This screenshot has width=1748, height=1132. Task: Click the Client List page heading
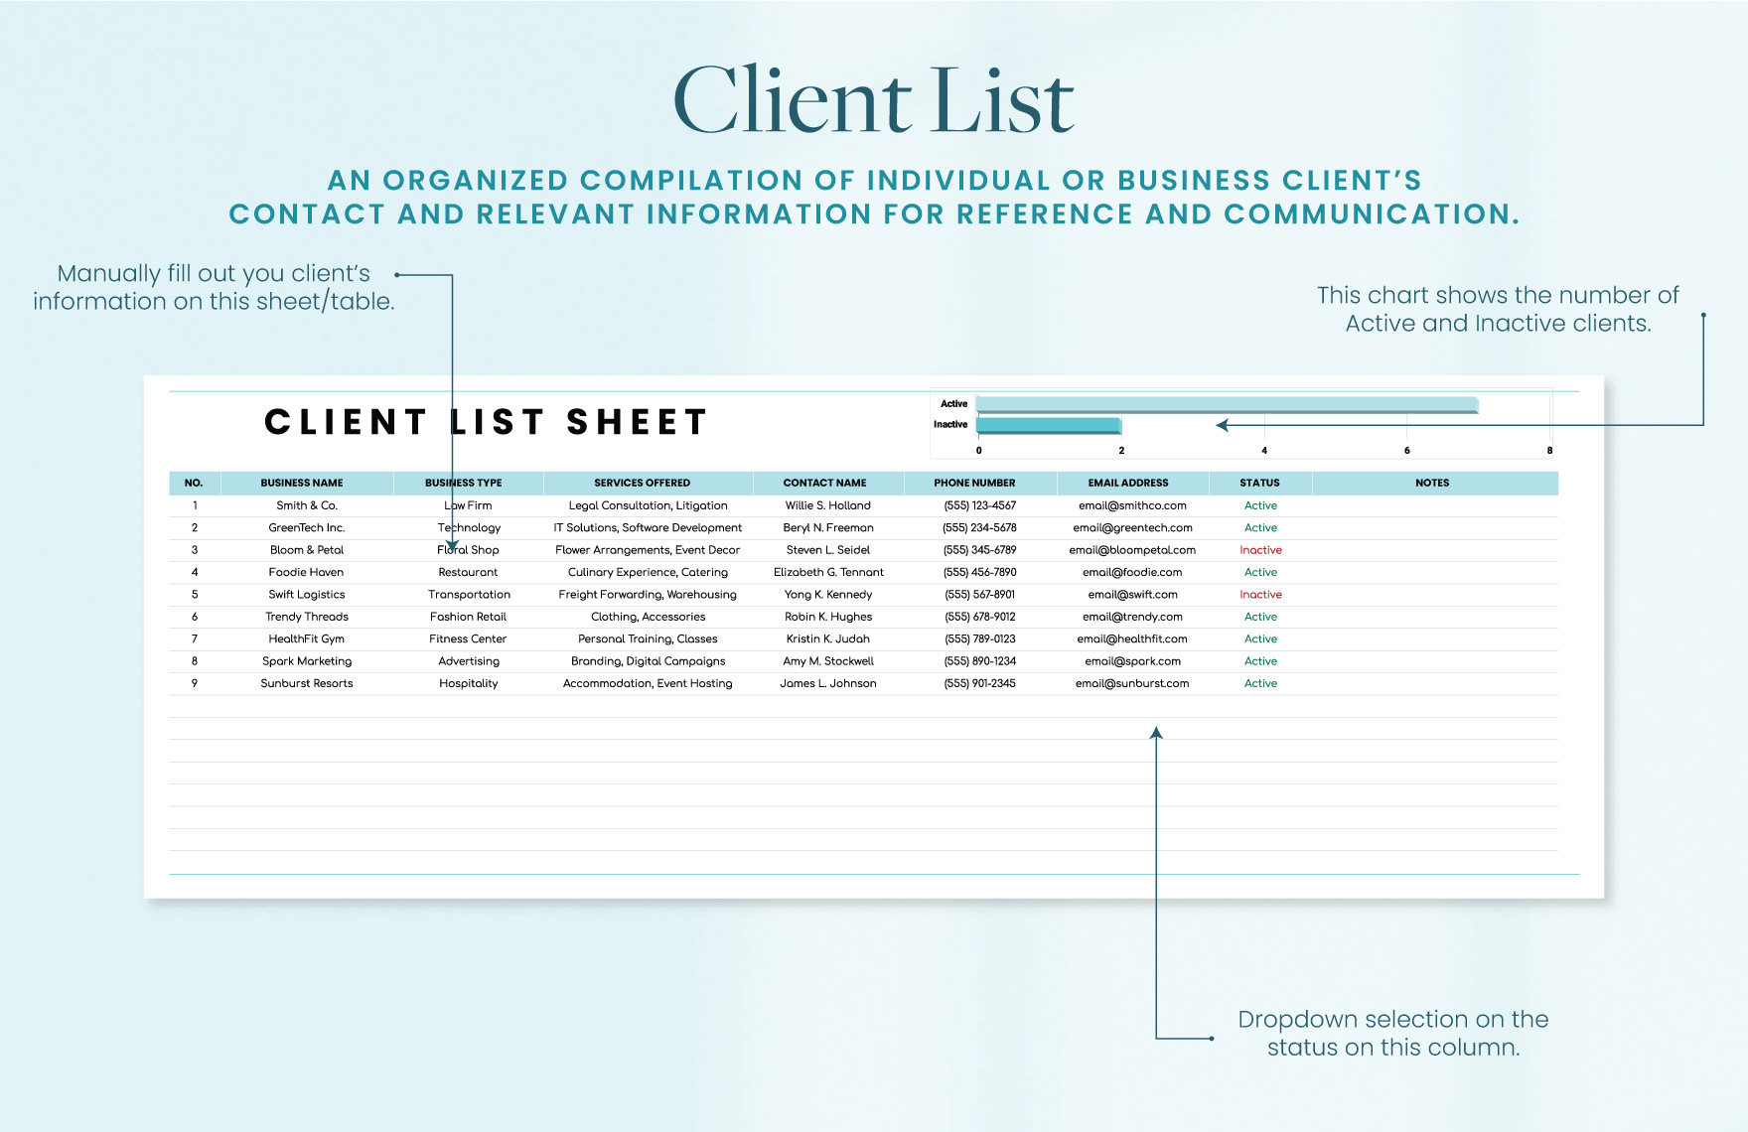pos(873,97)
